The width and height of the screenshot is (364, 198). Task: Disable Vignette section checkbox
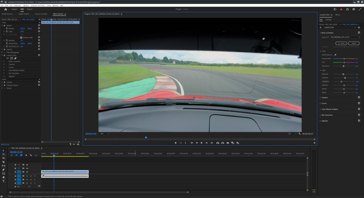(x=359, y=121)
